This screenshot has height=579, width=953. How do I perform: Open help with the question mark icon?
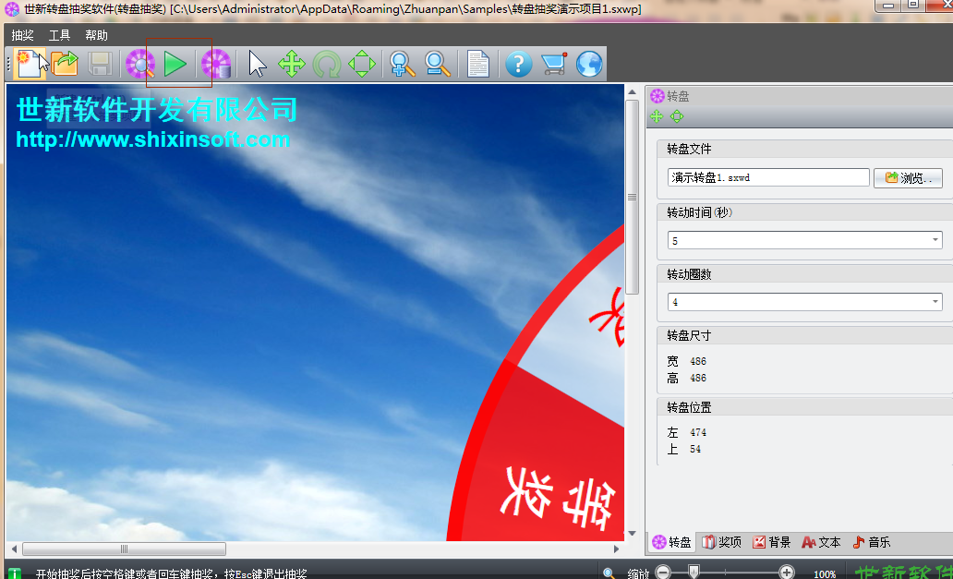coord(518,64)
